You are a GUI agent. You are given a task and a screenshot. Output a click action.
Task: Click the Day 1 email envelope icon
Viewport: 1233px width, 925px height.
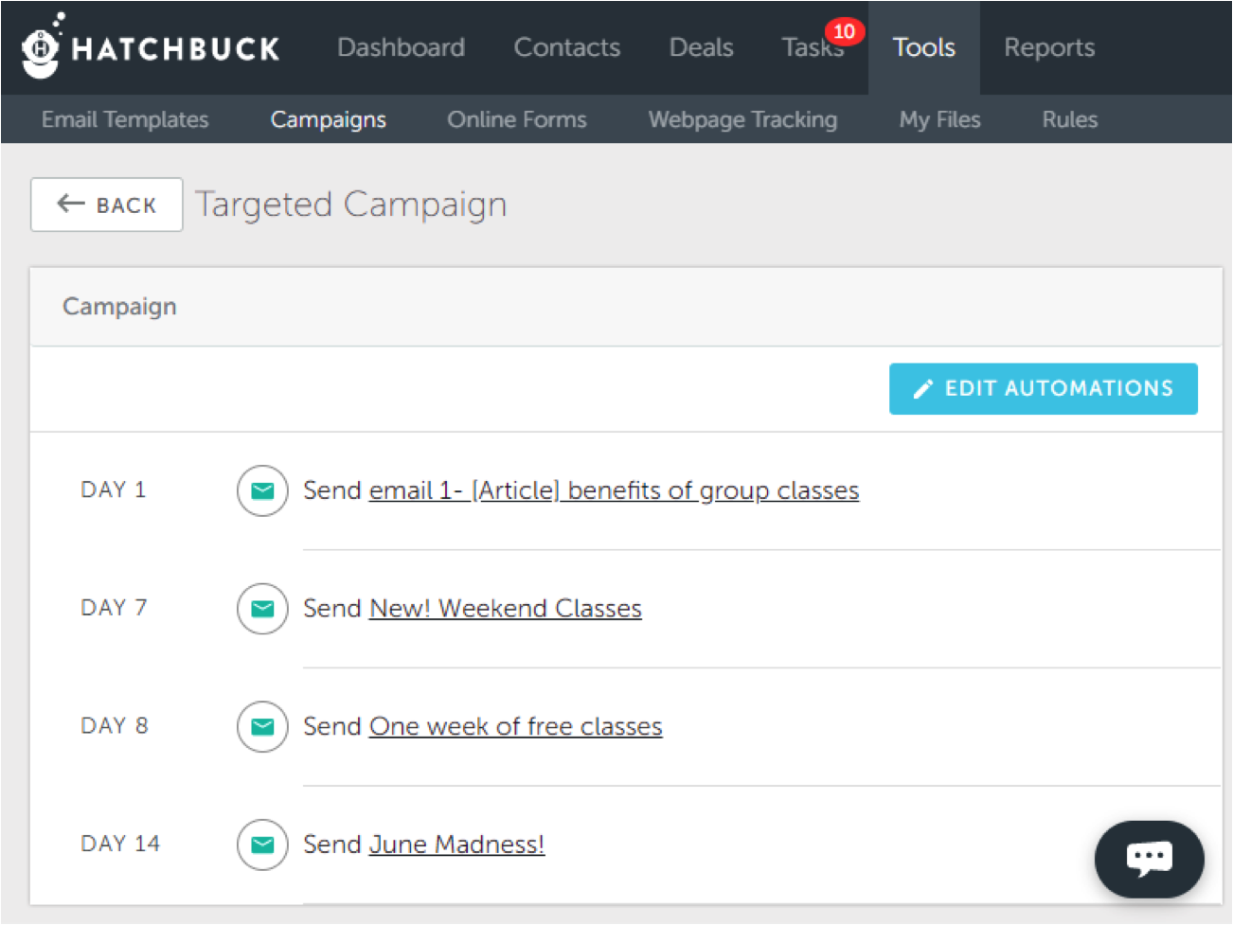tap(262, 490)
